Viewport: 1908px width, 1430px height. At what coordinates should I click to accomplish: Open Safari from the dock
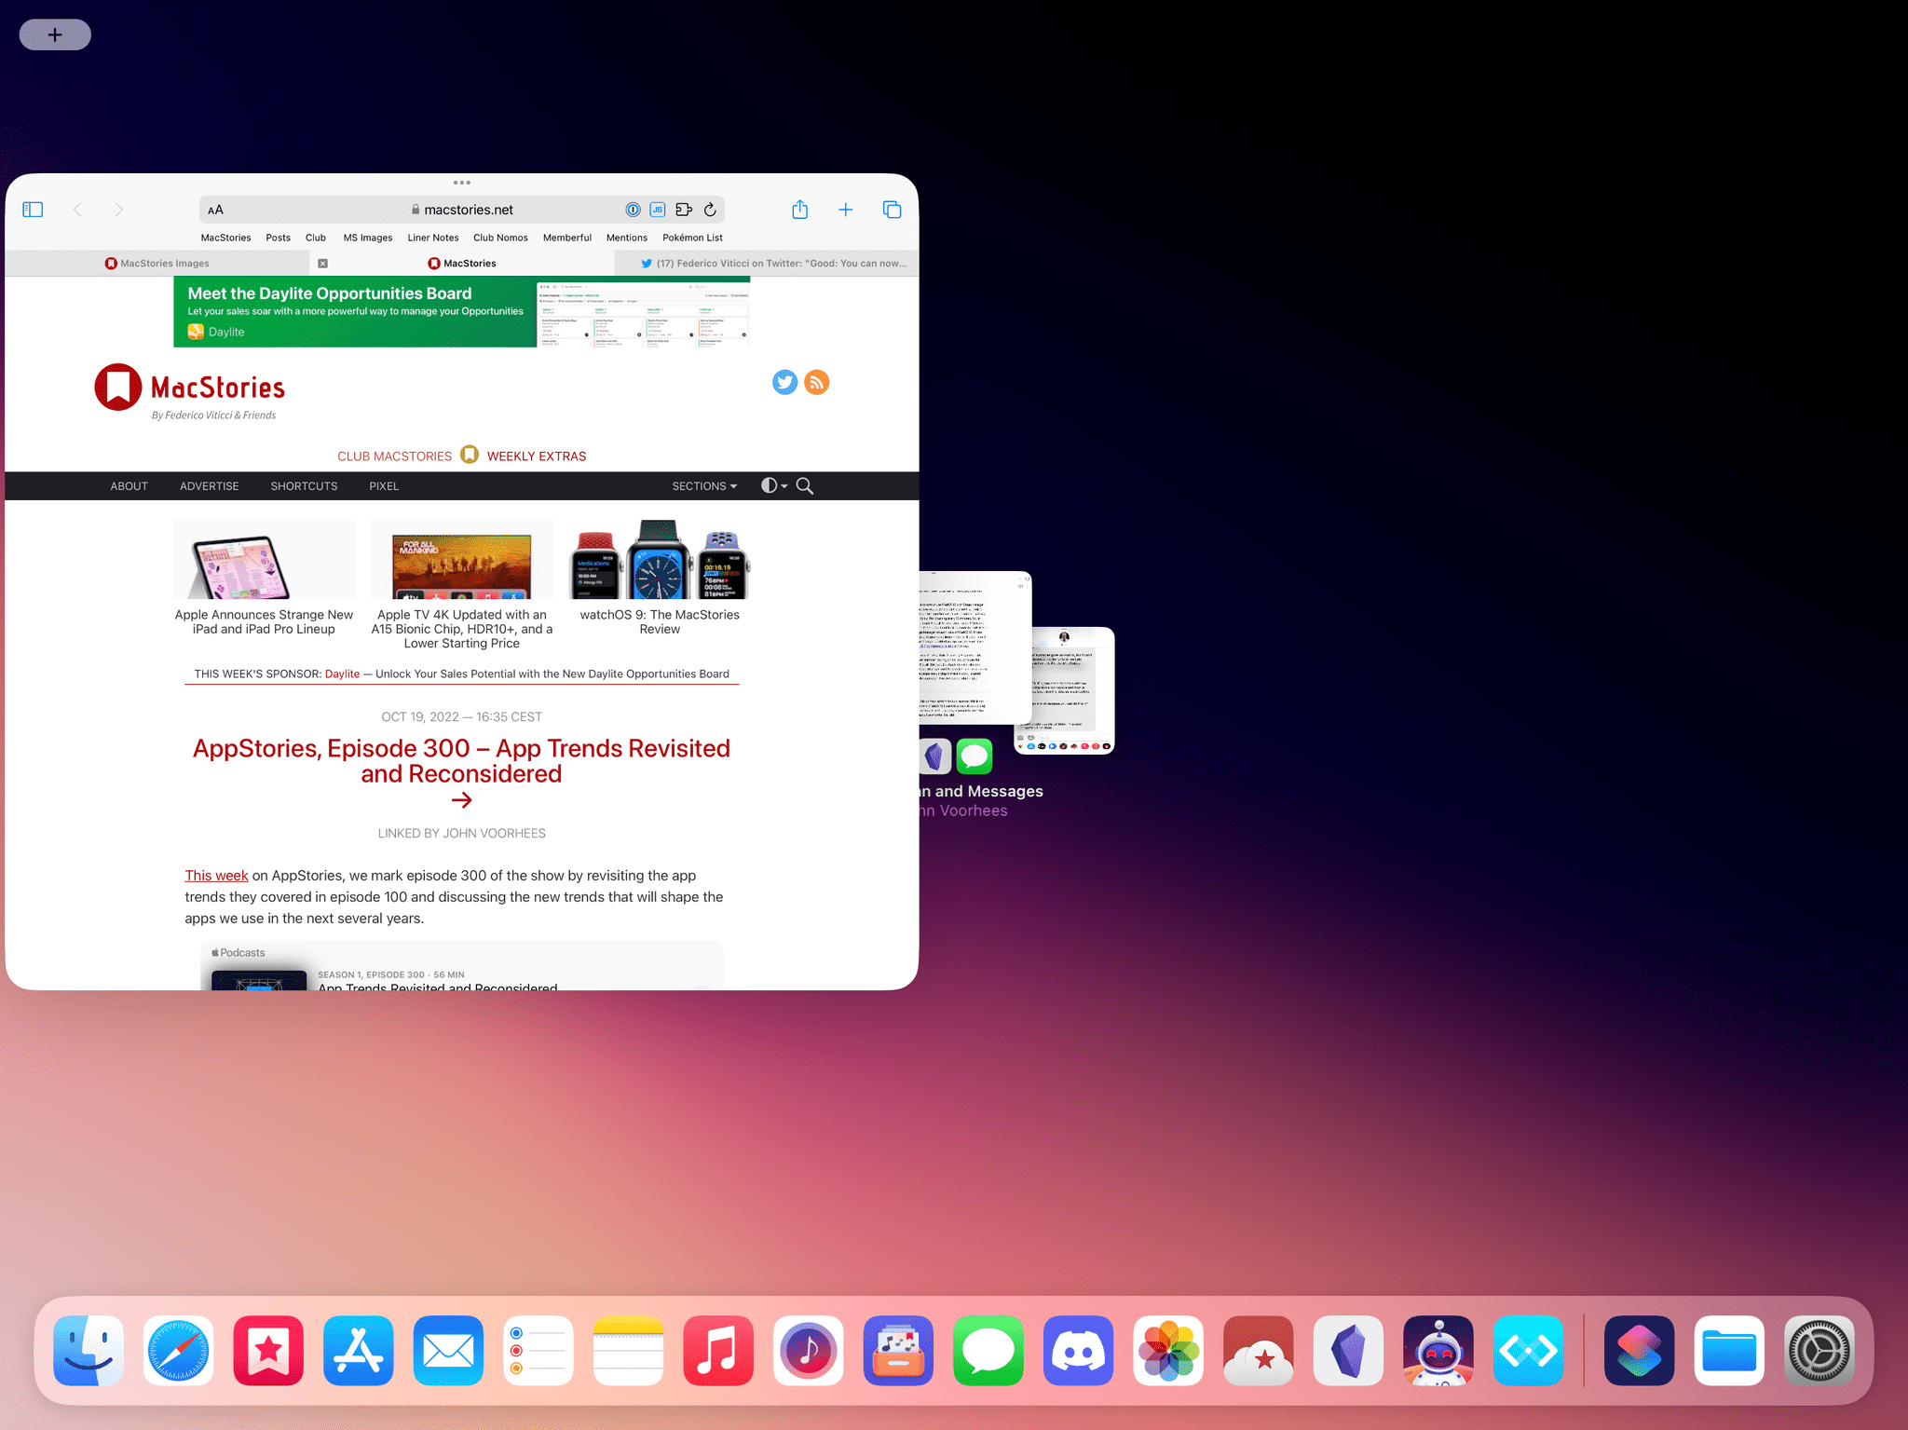(179, 1351)
